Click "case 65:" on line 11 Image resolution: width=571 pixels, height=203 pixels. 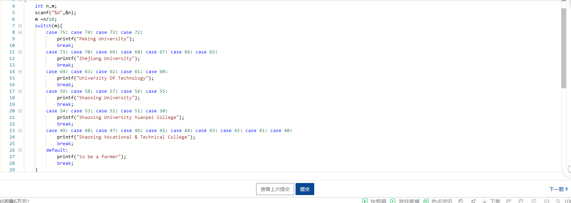pos(207,52)
